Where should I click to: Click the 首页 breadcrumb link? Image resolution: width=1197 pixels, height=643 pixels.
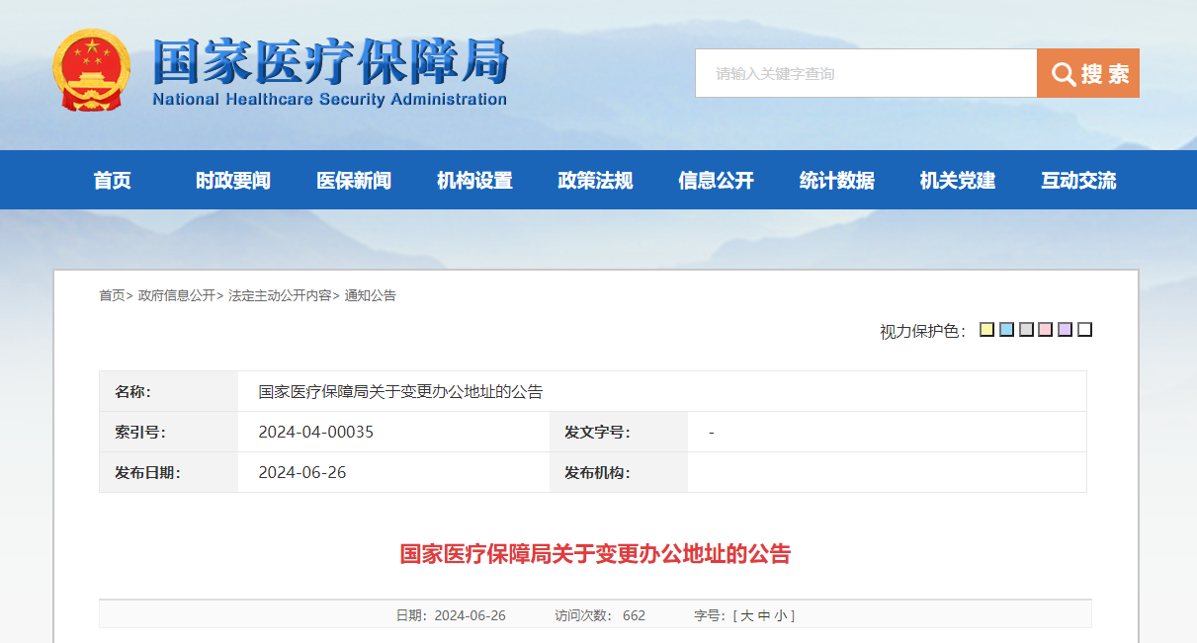(x=112, y=295)
